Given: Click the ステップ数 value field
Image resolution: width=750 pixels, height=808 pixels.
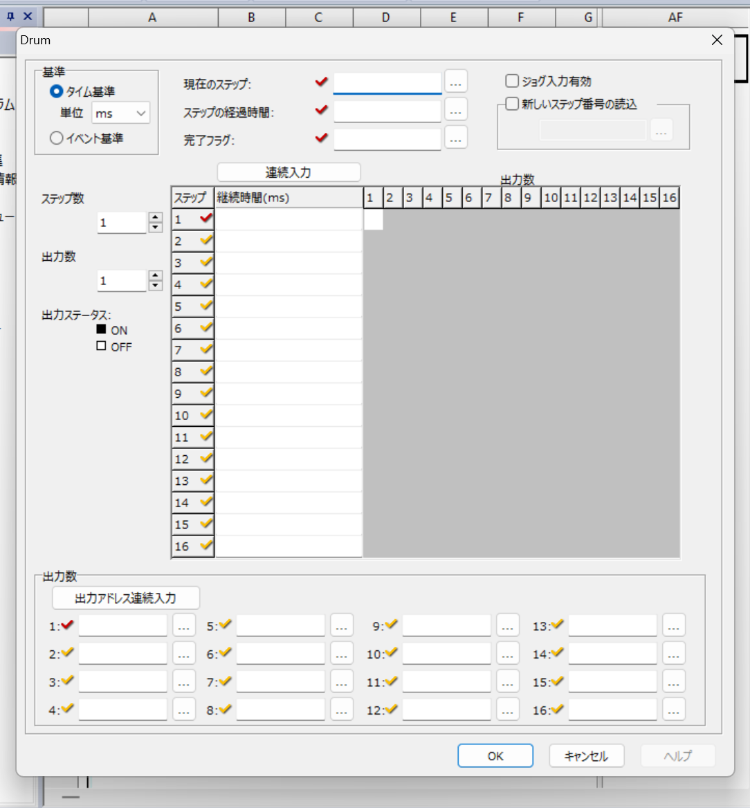Looking at the screenshot, I should pyautogui.click(x=122, y=223).
